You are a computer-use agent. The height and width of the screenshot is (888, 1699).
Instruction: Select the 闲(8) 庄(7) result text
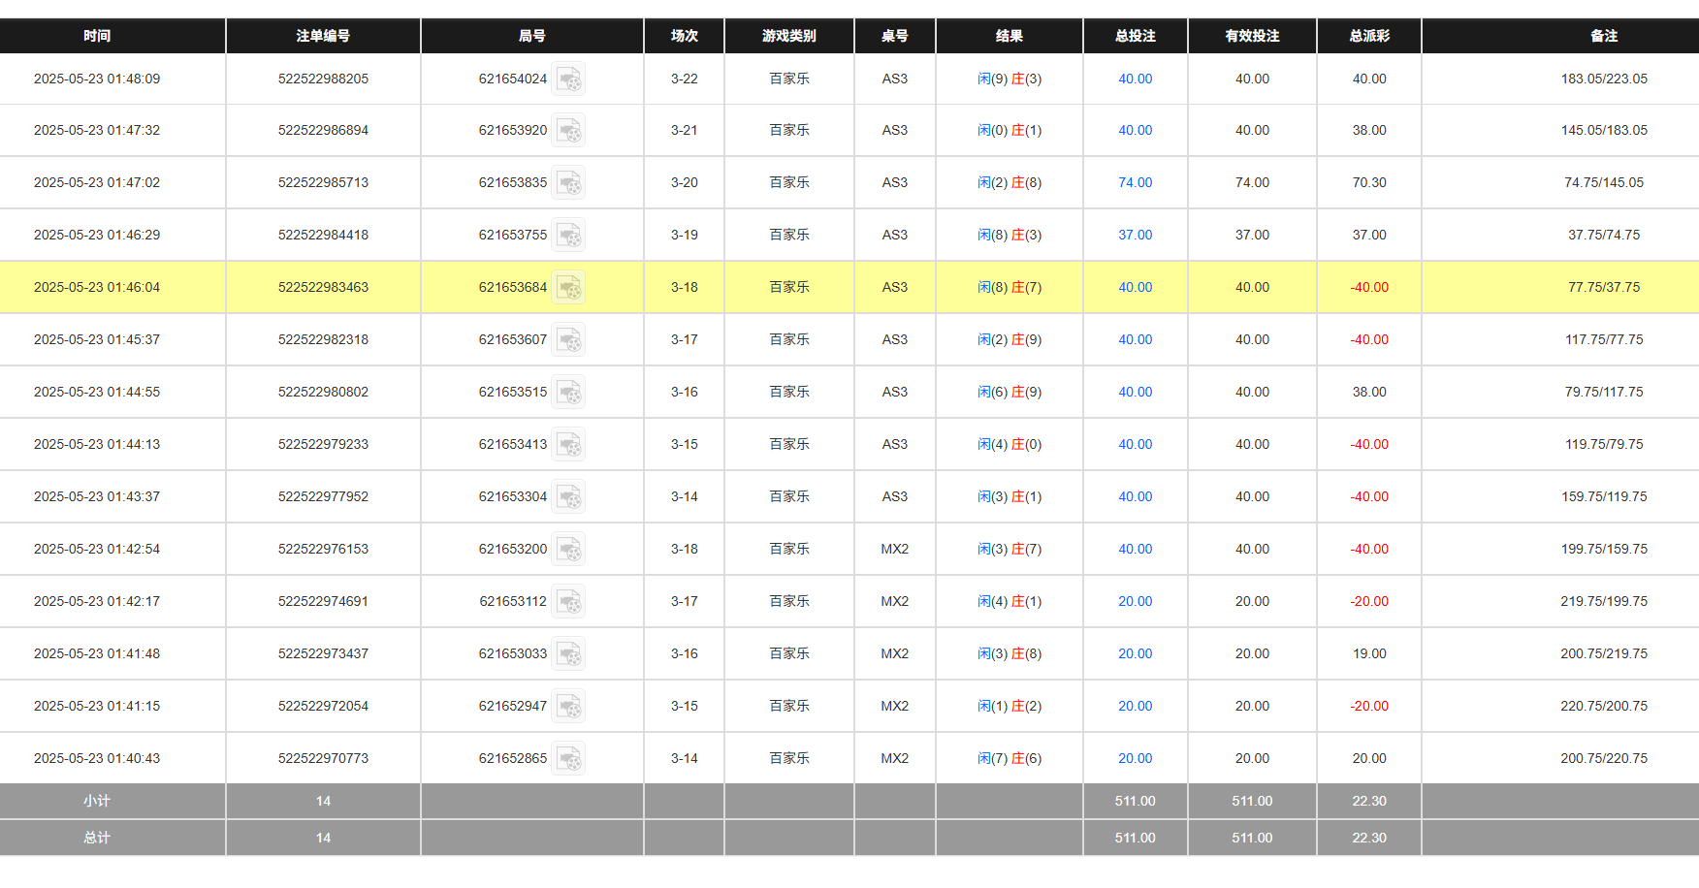click(x=1009, y=287)
